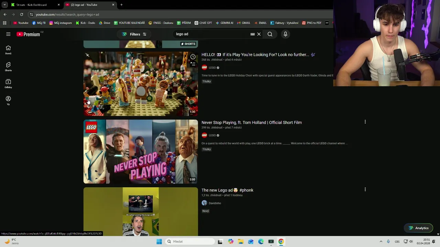
Task: Open 'Never Stop Playing, ft. Tom Holland' title
Action: click(252, 122)
